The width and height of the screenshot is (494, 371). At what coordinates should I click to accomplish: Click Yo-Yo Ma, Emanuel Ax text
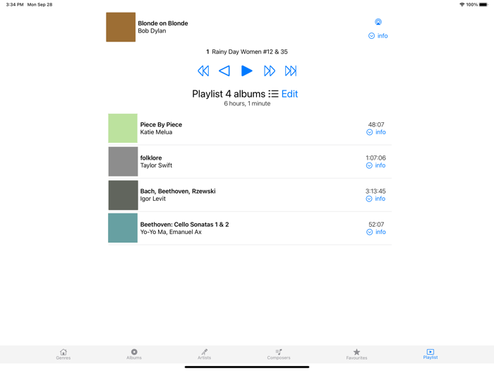coord(171,232)
